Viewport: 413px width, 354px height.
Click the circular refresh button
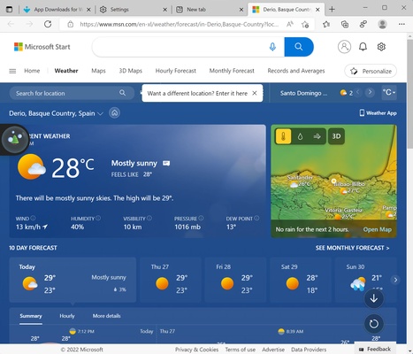(x=374, y=324)
